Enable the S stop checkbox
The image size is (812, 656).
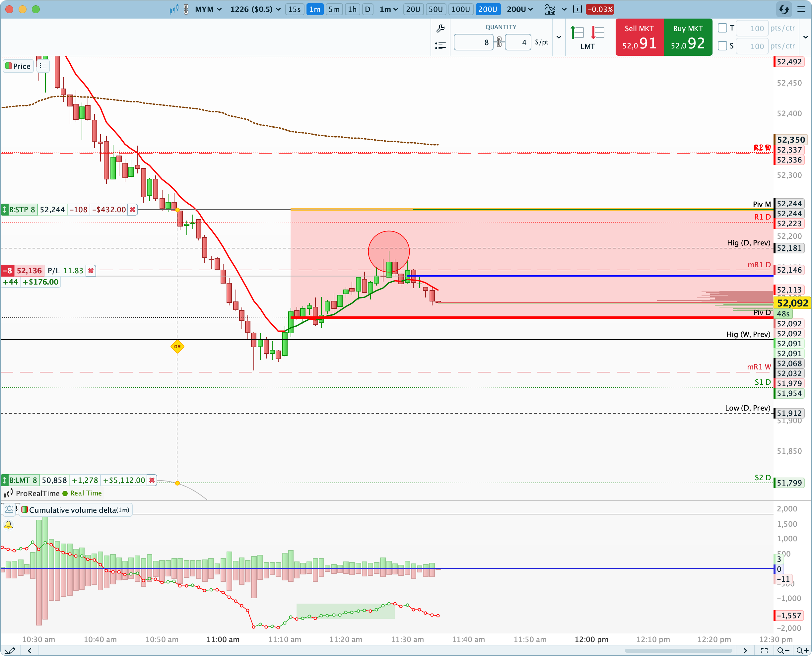click(x=722, y=46)
